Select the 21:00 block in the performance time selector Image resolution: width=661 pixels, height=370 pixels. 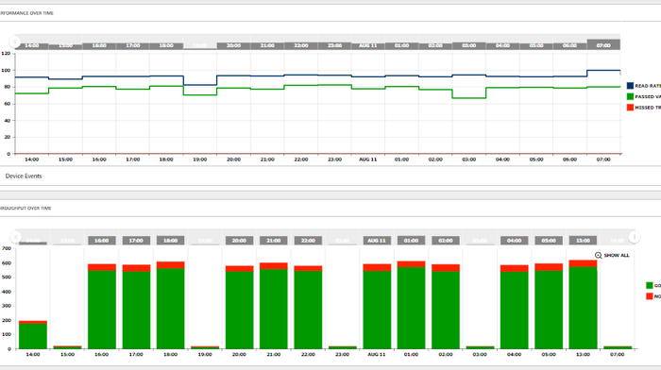click(267, 46)
